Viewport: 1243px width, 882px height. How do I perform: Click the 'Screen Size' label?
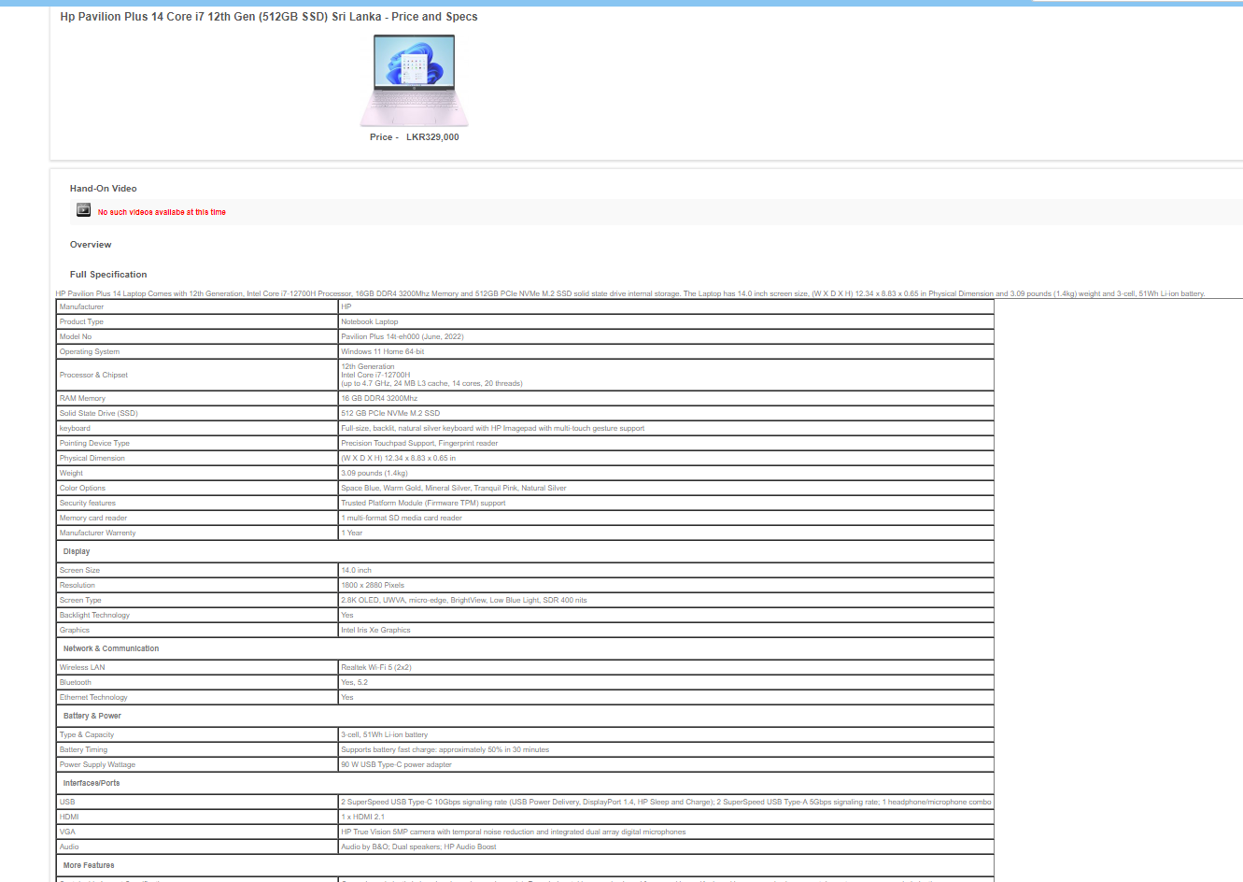click(79, 570)
